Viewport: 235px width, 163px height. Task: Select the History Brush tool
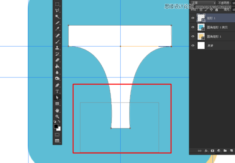[57, 54]
